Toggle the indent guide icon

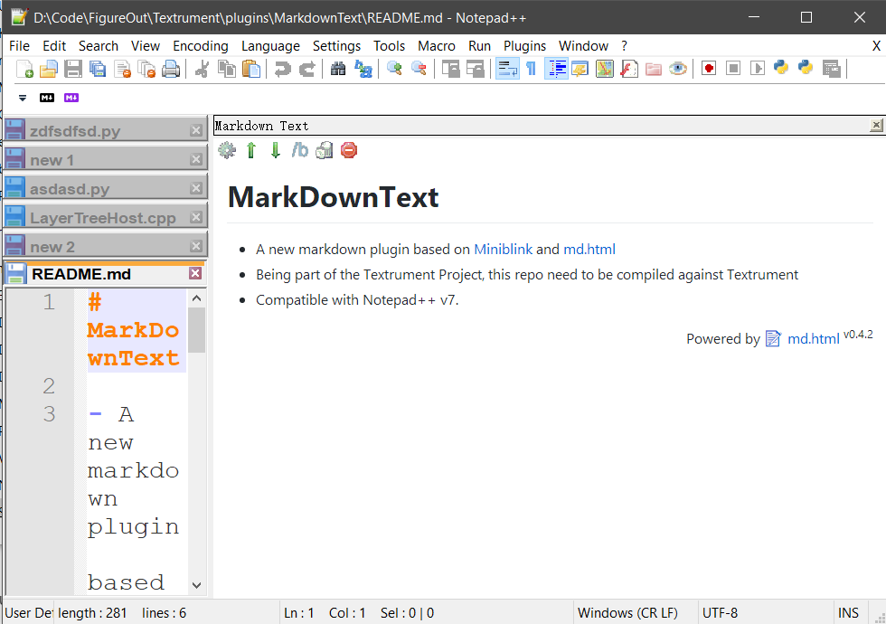[556, 69]
